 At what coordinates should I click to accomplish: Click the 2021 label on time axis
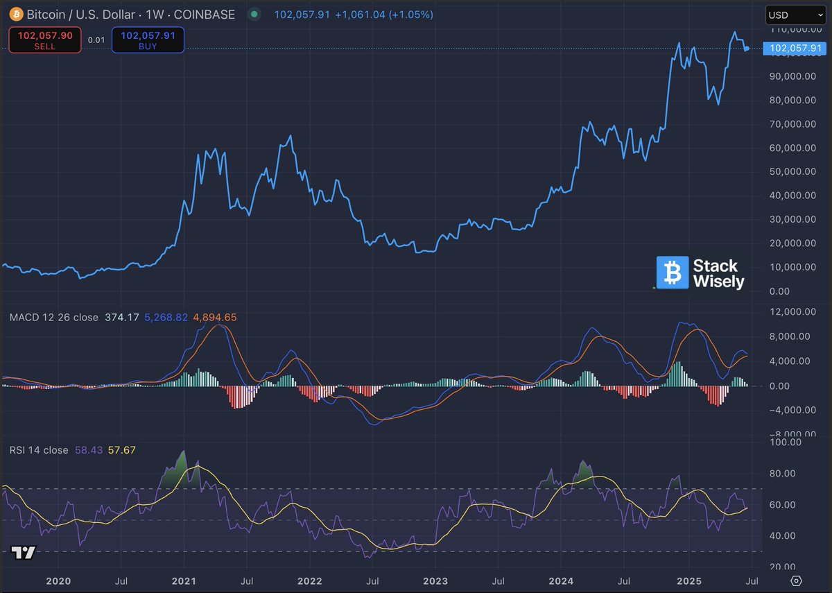[x=184, y=580]
